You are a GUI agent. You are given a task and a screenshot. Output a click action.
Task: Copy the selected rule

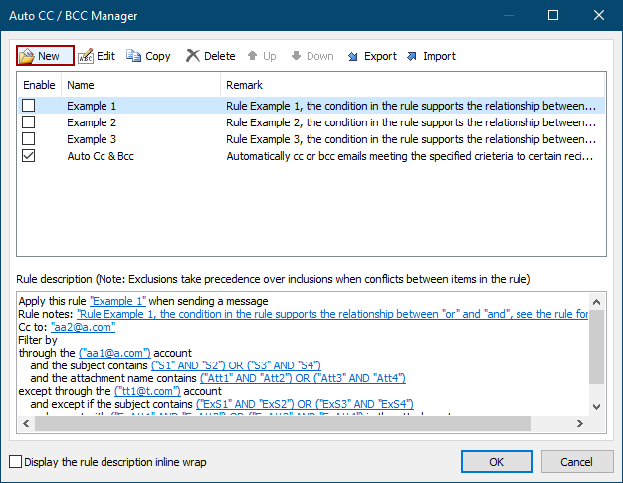pyautogui.click(x=148, y=56)
